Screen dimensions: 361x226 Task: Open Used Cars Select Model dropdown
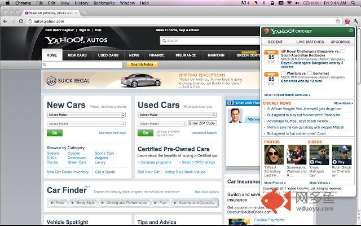(162, 124)
